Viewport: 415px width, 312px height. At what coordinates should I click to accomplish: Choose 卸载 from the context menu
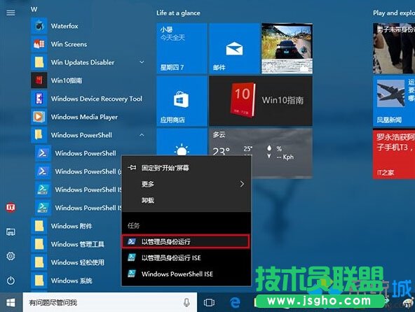point(186,200)
